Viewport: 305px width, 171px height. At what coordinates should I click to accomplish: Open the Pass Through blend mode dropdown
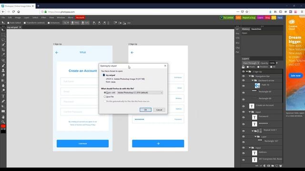(251, 63)
